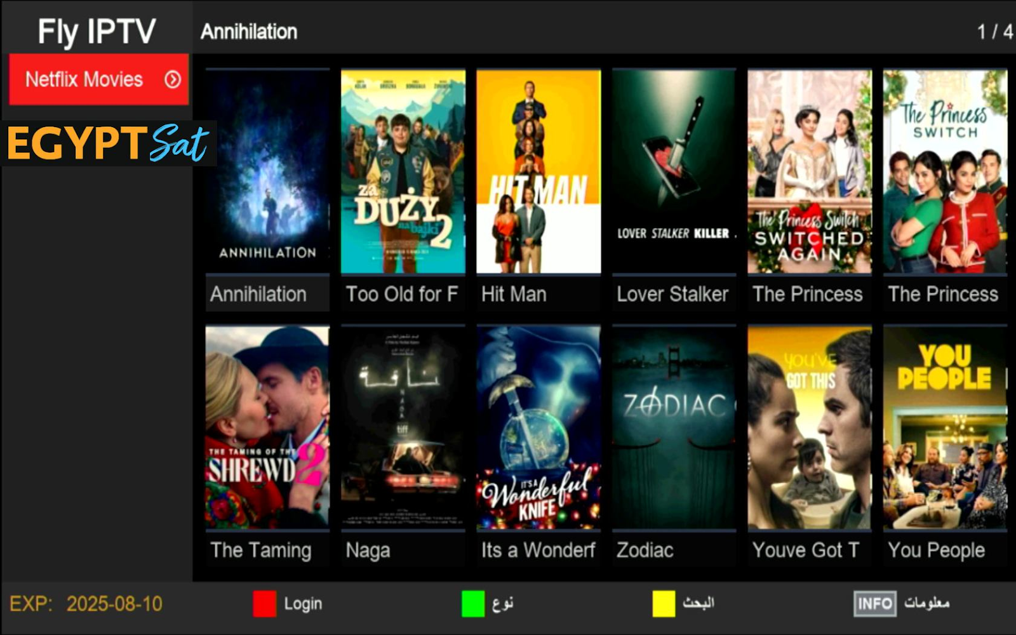The image size is (1016, 635).
Task: Click the Login label in the bottom bar
Action: coord(303,604)
